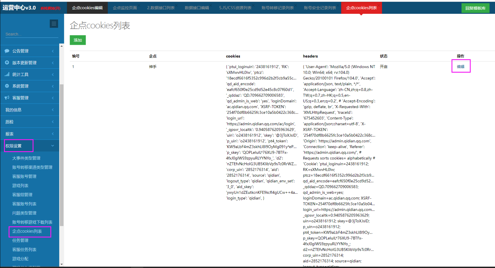Screen dimensions: 495x268
Task: Click the 状态 column header
Action: pyautogui.click(x=384, y=56)
